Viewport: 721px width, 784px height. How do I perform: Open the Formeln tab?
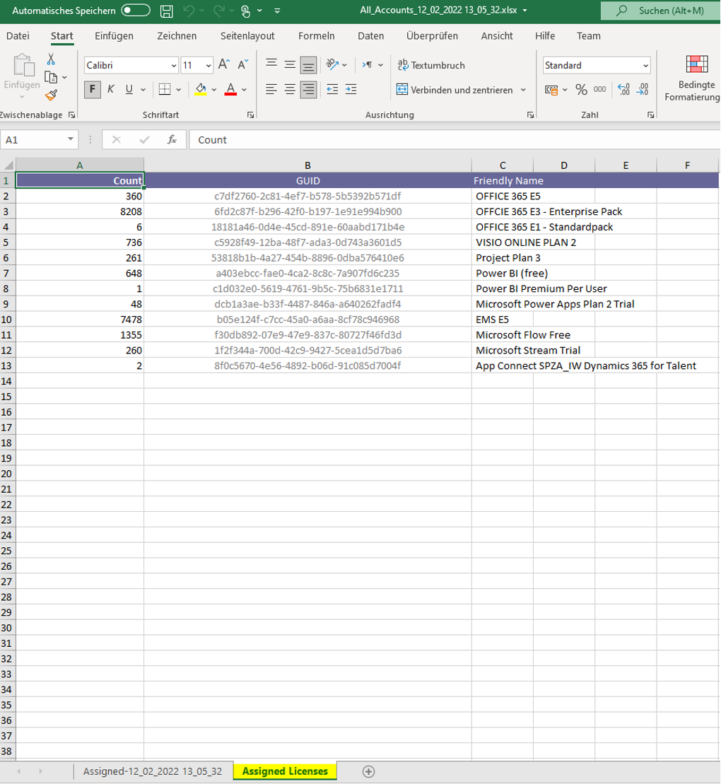click(x=317, y=36)
